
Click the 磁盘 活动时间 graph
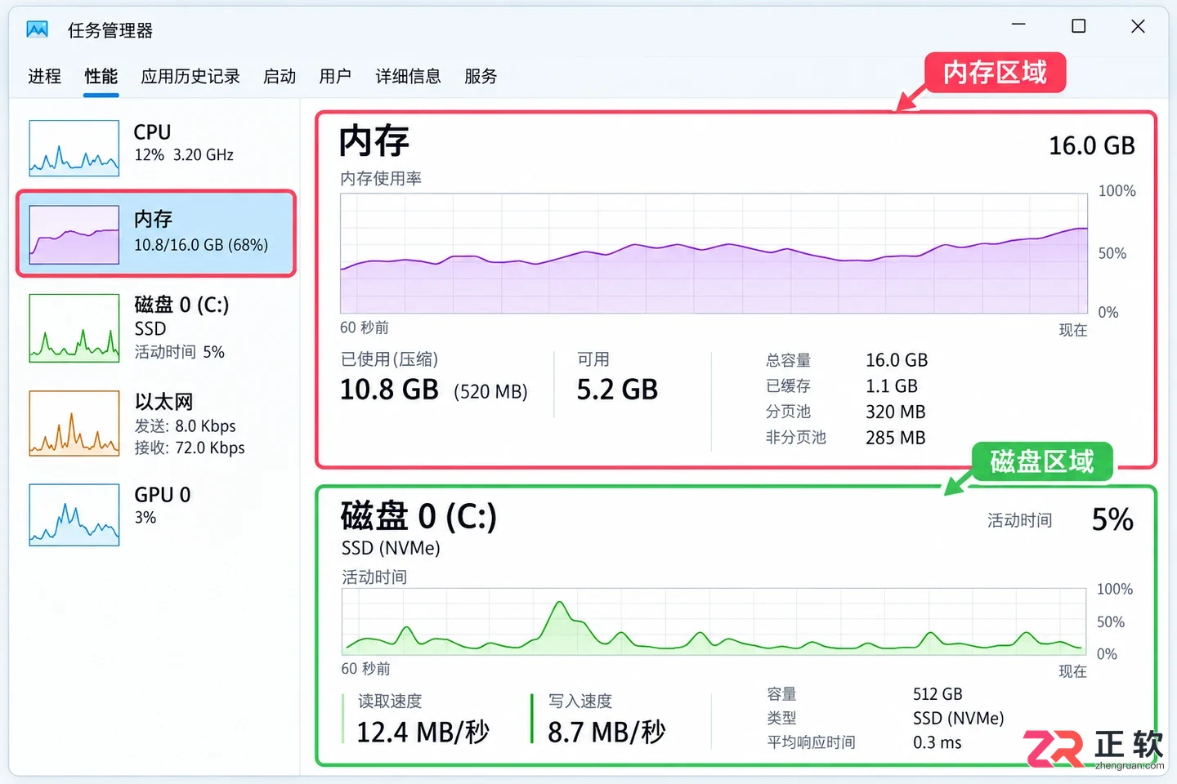(x=714, y=621)
